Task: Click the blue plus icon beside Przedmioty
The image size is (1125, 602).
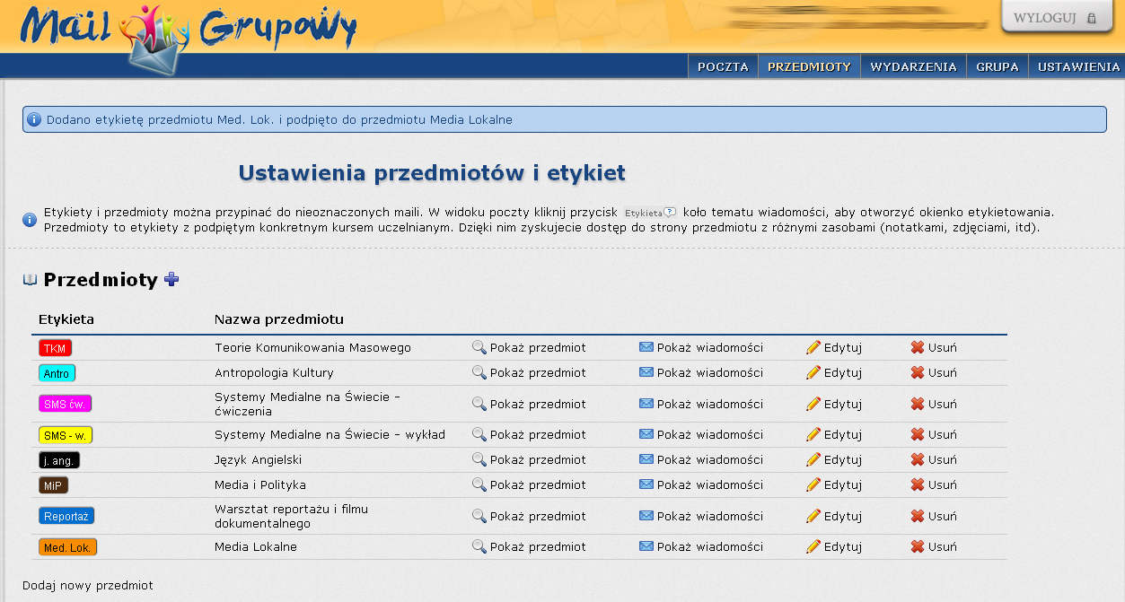Action: click(171, 280)
